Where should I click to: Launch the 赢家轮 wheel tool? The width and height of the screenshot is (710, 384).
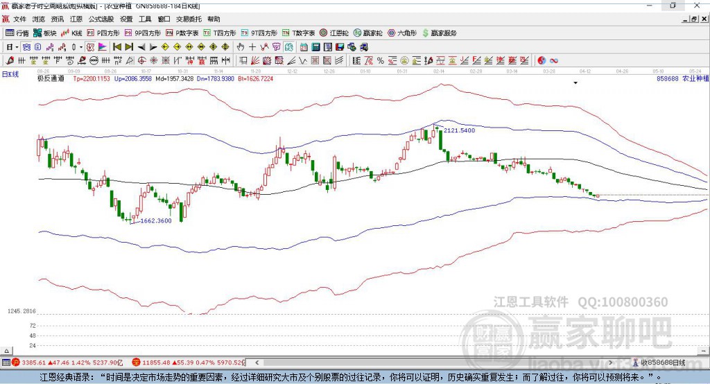pos(367,33)
